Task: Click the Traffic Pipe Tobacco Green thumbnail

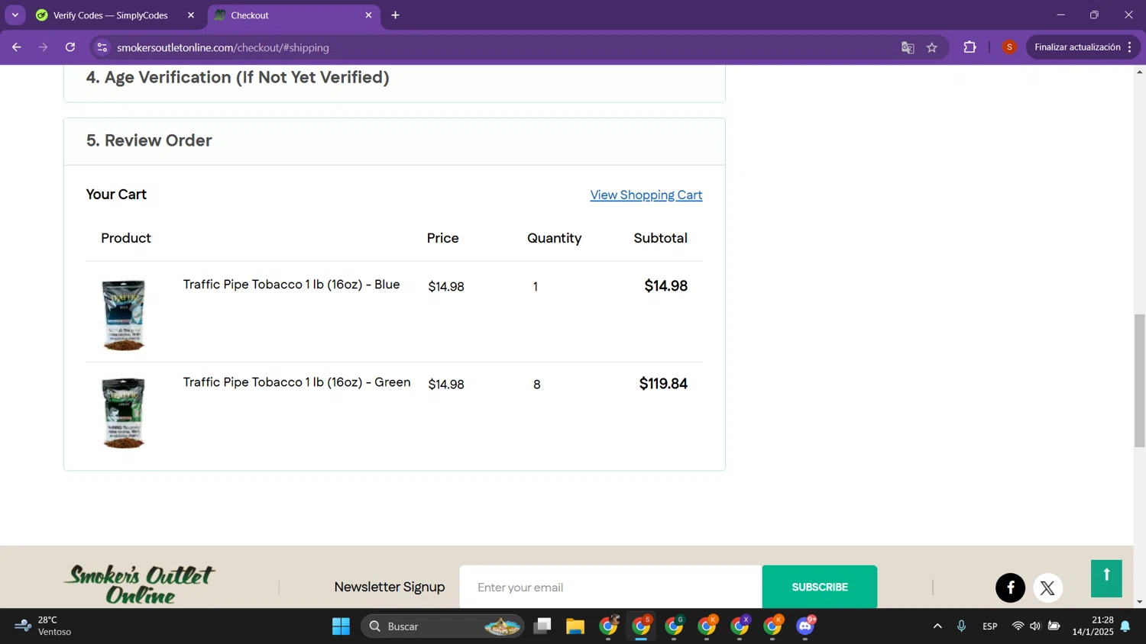Action: (124, 413)
